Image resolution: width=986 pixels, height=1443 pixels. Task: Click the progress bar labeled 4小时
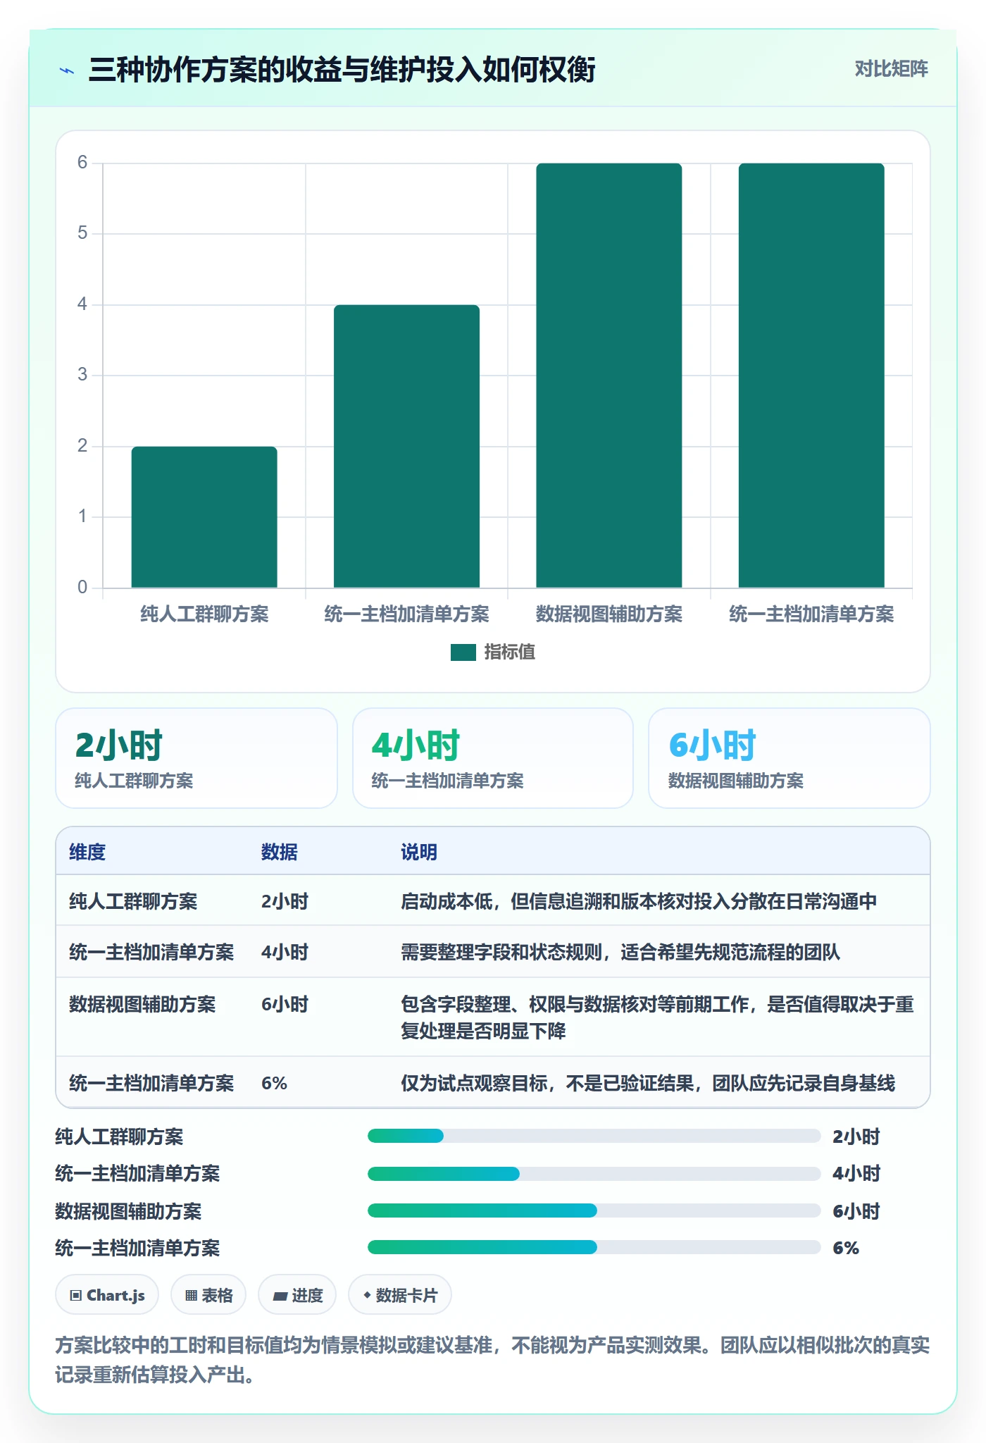(594, 1174)
